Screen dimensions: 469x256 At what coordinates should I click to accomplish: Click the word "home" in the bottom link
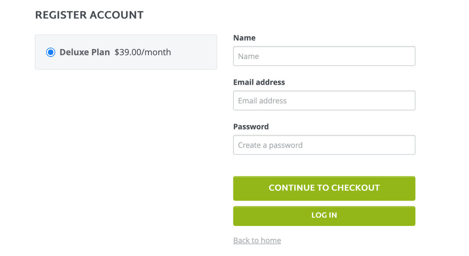[272, 240]
